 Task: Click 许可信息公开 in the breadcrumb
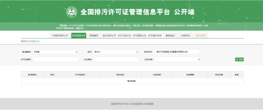pyautogui.click(x=33, y=41)
